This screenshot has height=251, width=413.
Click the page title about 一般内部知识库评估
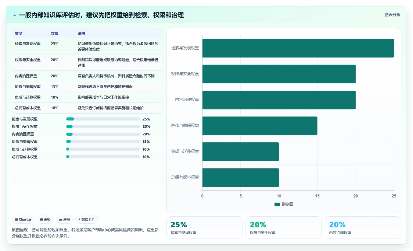101,15
